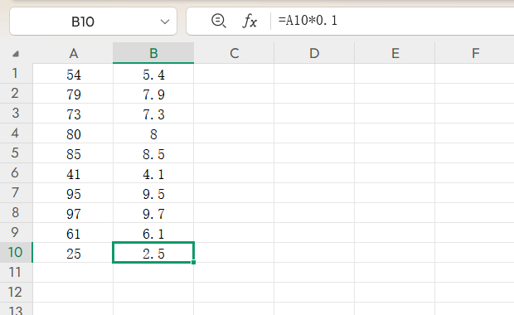Click cell B4 containing 8
Image resolution: width=514 pixels, height=315 pixels.
tap(153, 133)
